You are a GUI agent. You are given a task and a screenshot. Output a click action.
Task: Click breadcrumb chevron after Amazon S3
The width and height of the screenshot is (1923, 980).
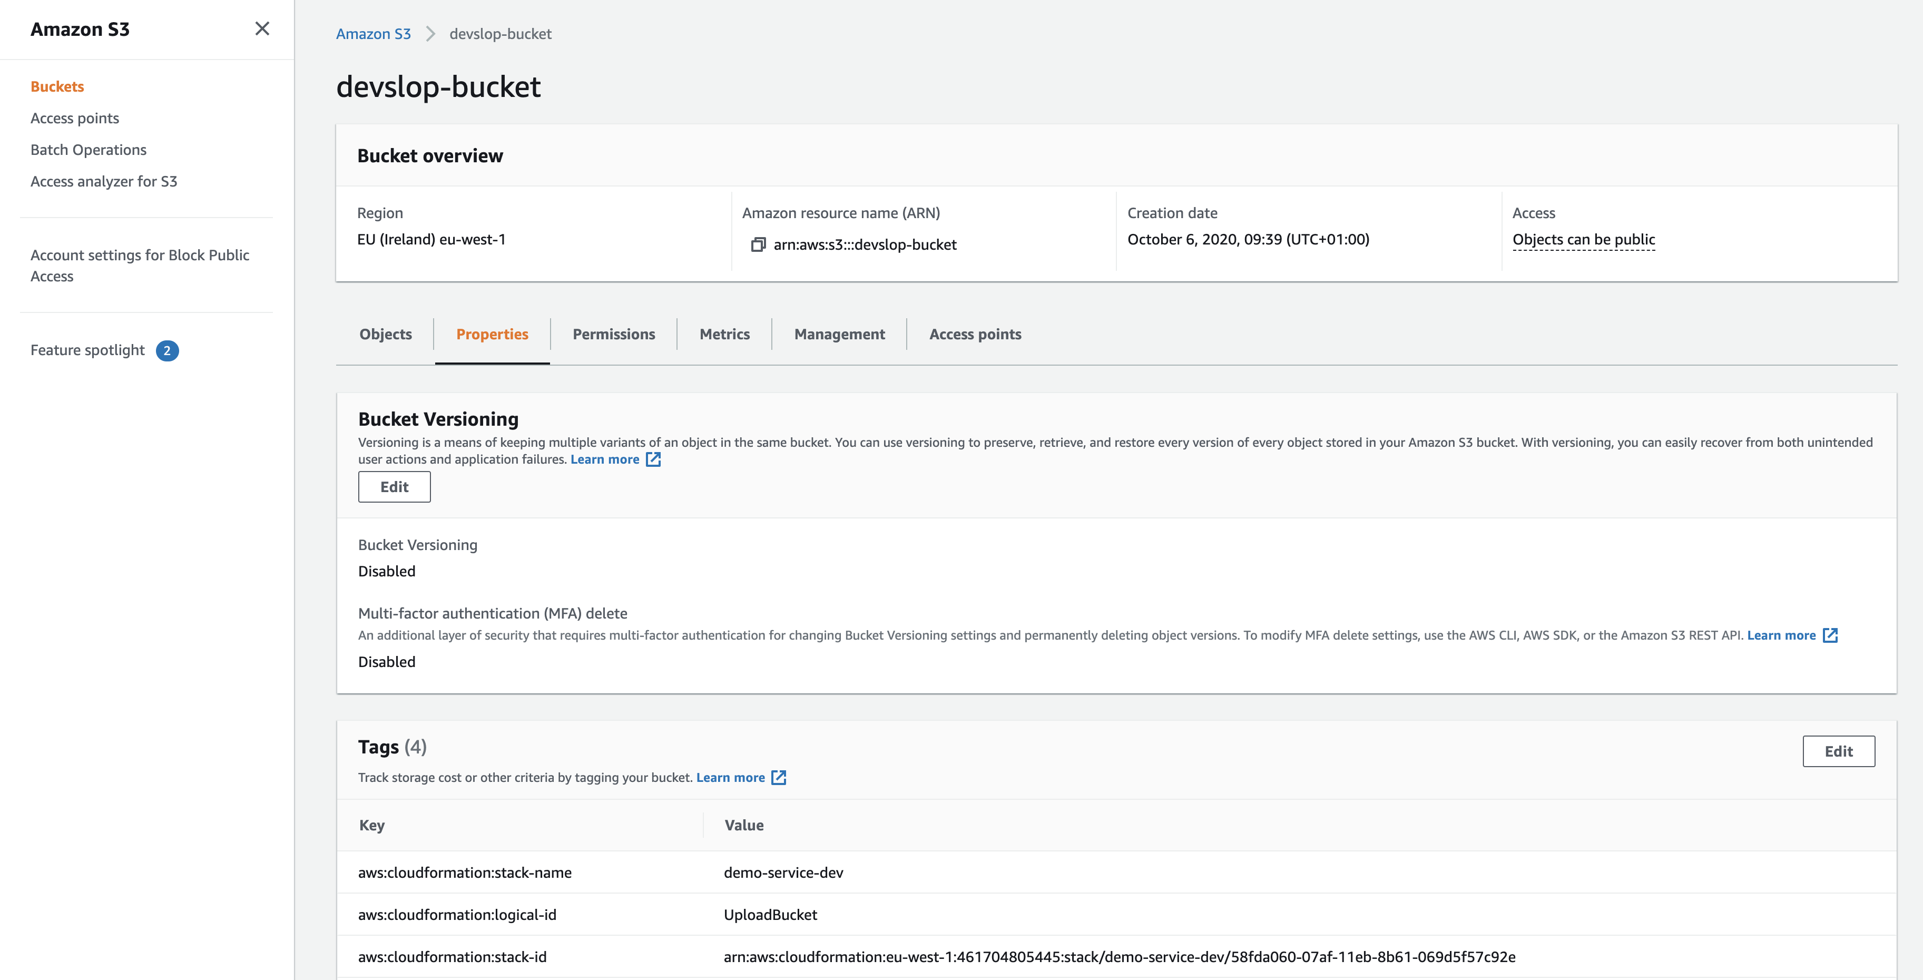coord(430,34)
